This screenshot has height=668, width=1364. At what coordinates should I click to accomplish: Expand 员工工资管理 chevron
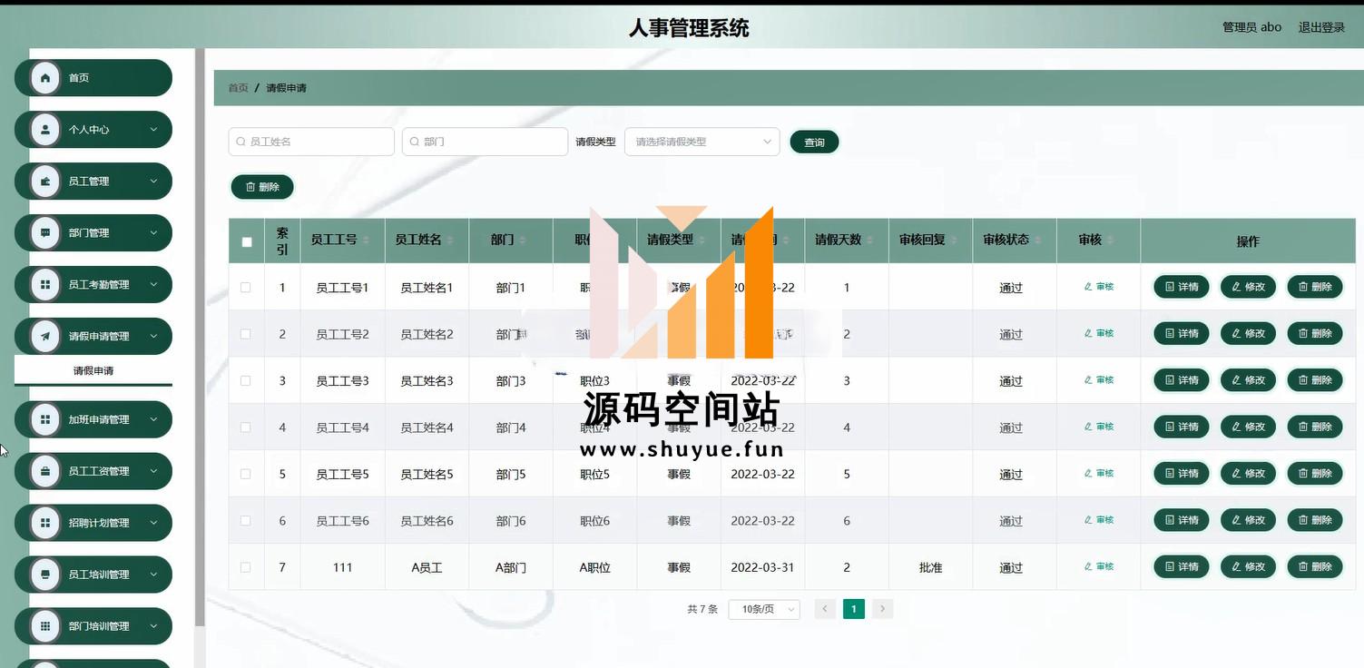pyautogui.click(x=153, y=471)
